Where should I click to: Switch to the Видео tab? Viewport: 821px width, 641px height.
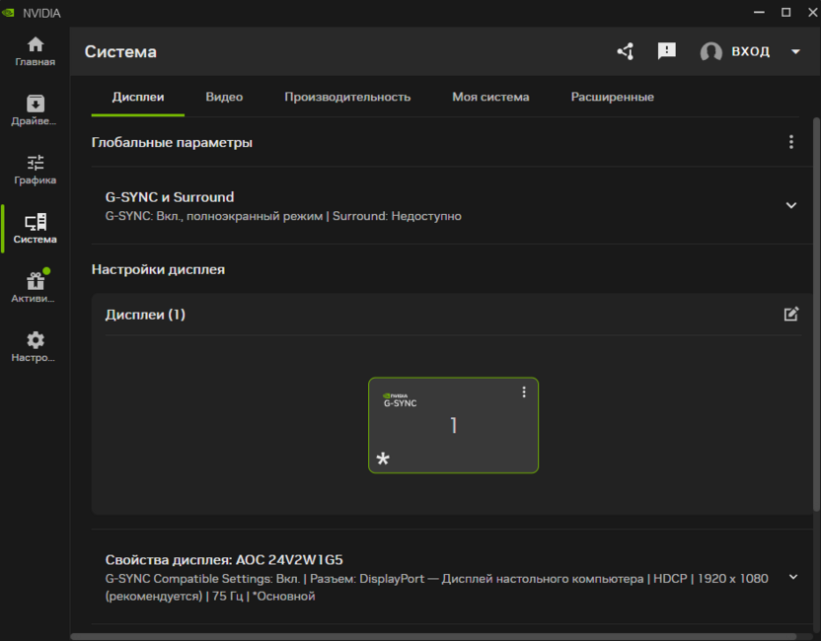(224, 97)
